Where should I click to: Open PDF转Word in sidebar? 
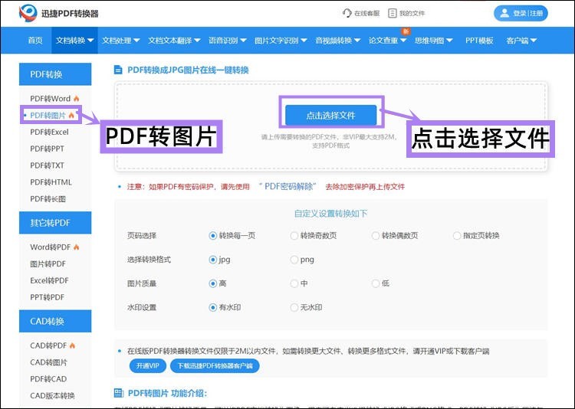[51, 99]
